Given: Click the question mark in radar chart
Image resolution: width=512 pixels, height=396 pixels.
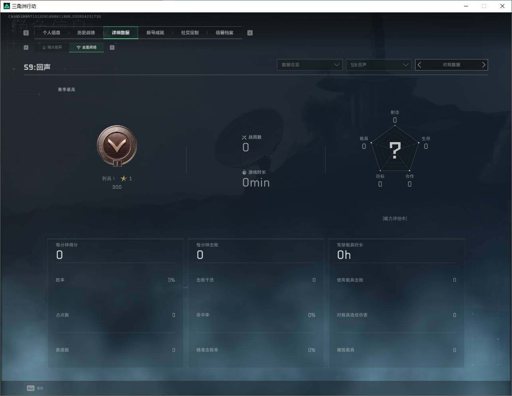Looking at the screenshot, I should [395, 150].
